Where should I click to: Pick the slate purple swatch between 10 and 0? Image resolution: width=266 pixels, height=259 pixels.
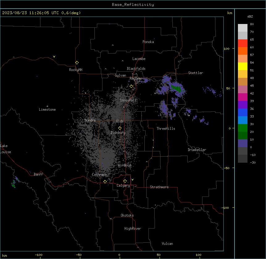click(x=243, y=143)
